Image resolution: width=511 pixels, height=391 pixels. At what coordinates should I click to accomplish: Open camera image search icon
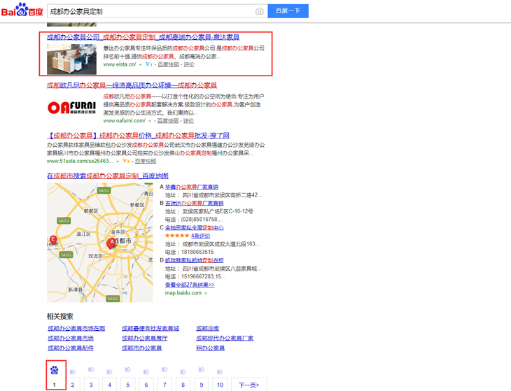tap(260, 11)
